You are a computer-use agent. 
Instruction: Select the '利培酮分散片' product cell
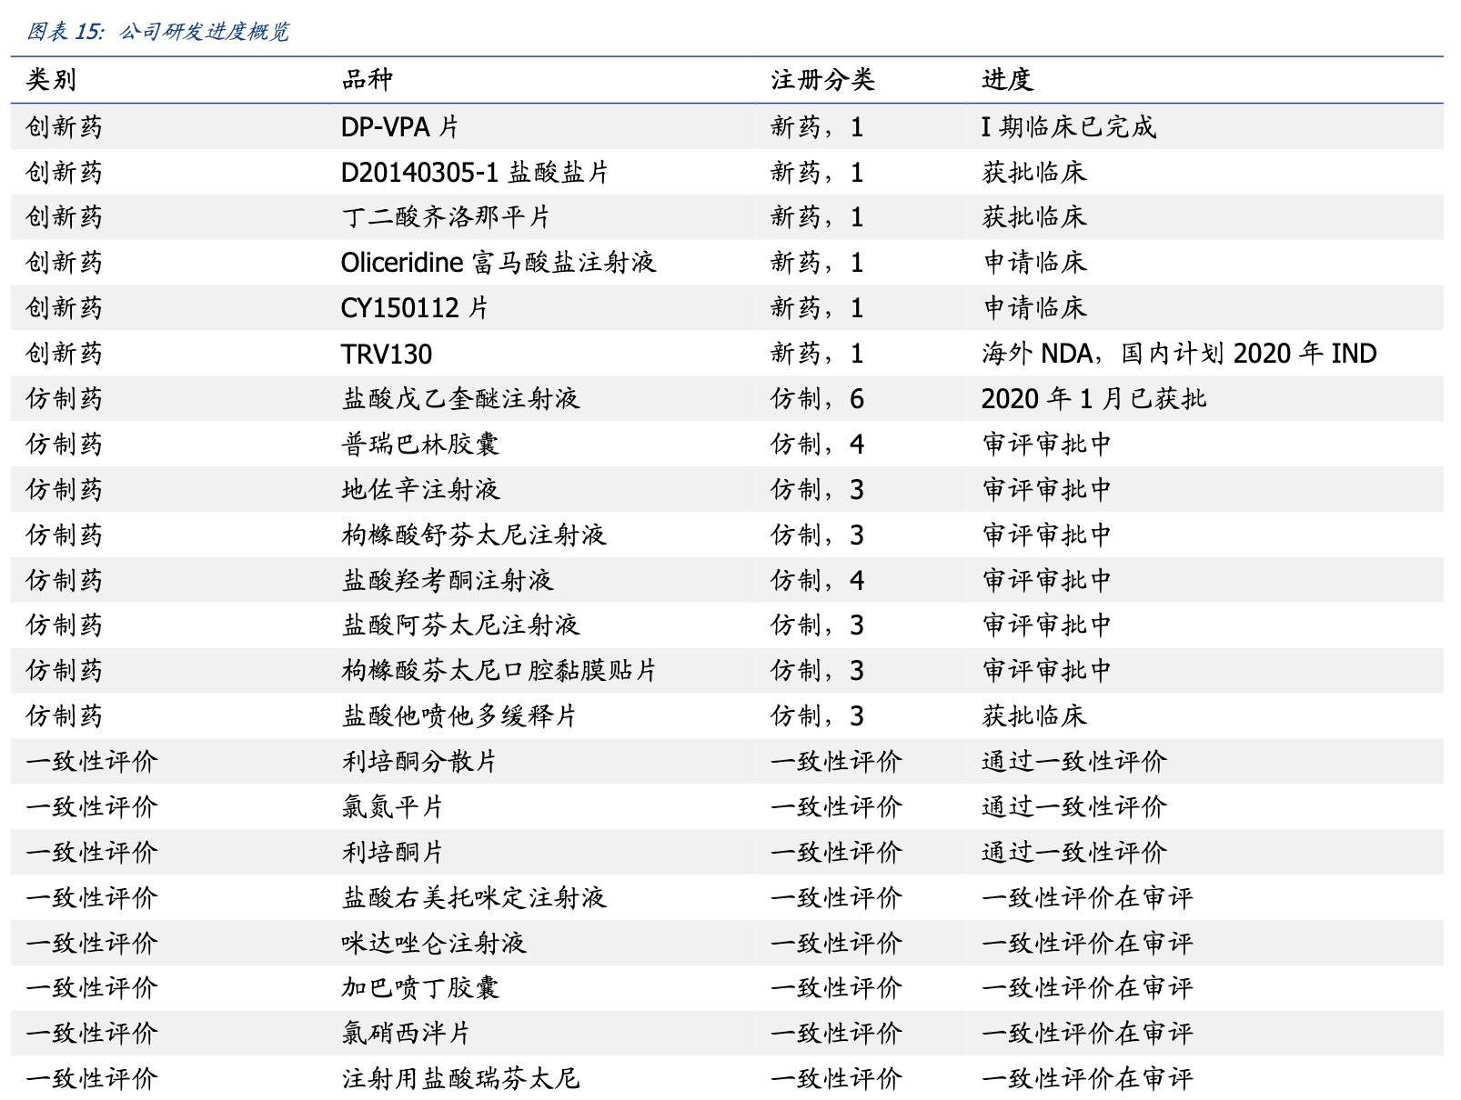(419, 762)
